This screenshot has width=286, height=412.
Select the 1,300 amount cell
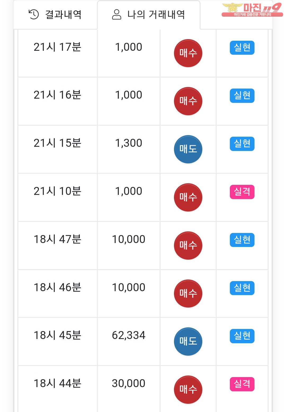click(x=129, y=143)
